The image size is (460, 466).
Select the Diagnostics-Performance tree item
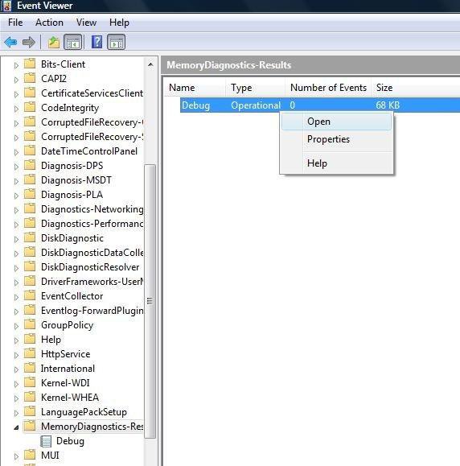click(92, 224)
